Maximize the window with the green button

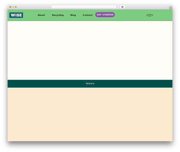click(x=16, y=7)
